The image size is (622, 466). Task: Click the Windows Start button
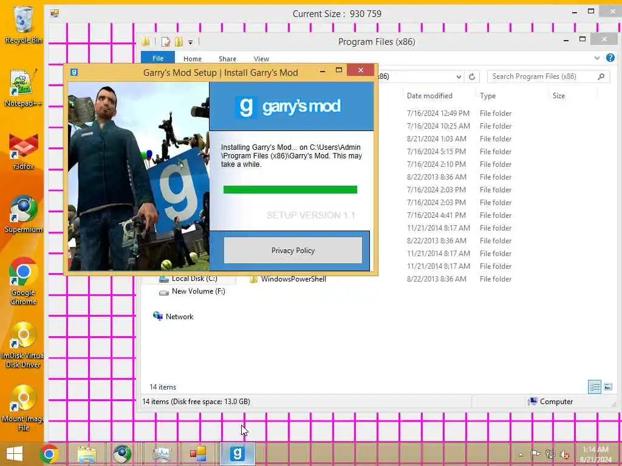tap(15, 454)
